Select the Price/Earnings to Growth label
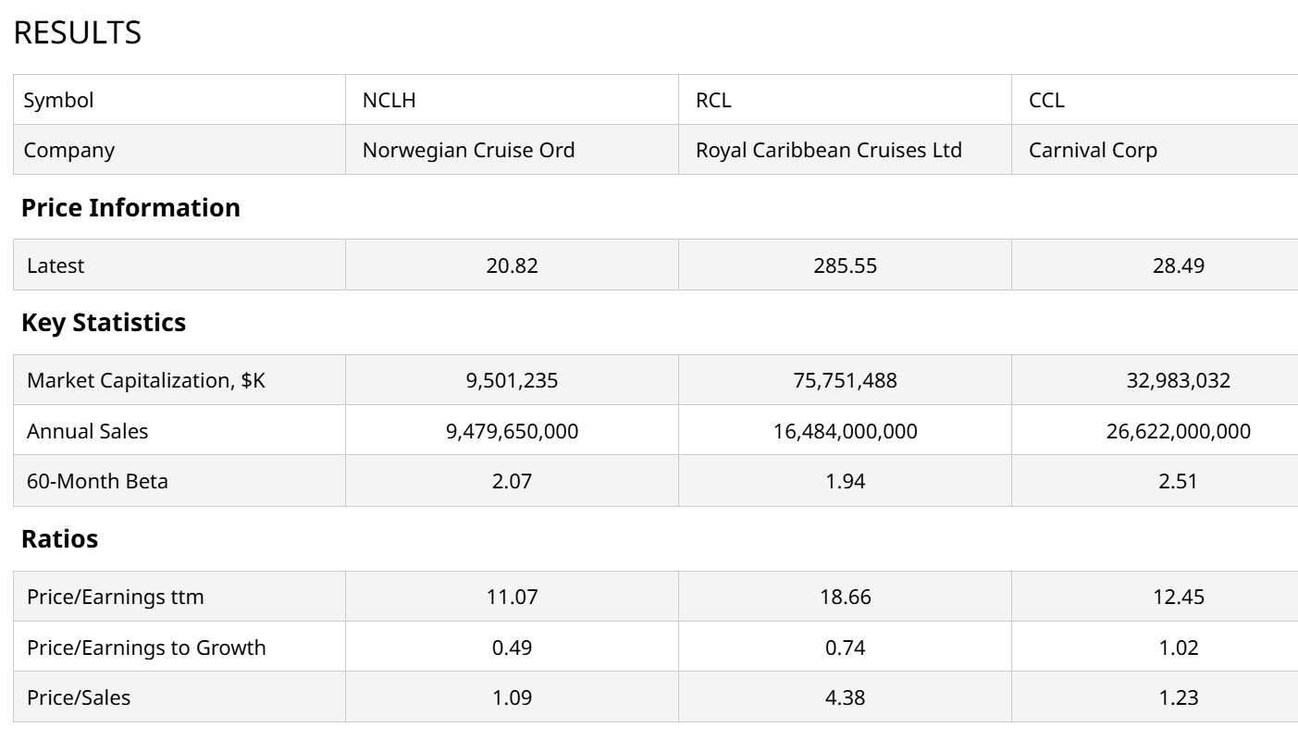 tap(146, 647)
